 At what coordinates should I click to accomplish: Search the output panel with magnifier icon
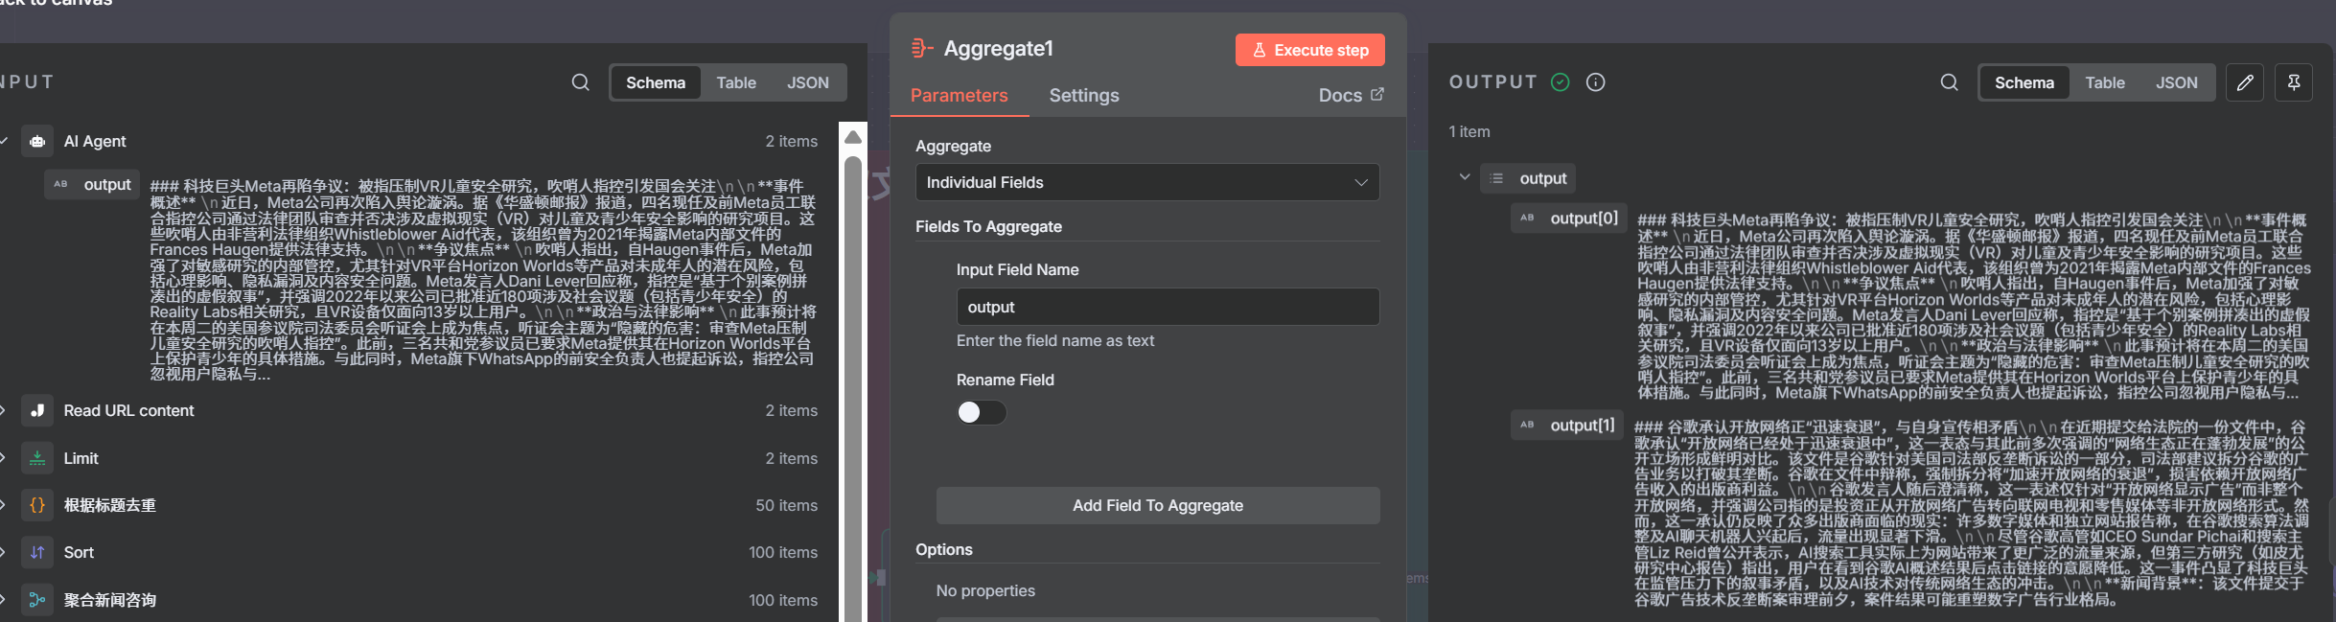1950,82
